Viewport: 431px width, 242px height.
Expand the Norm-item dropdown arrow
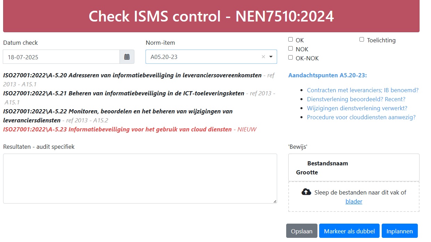point(271,57)
